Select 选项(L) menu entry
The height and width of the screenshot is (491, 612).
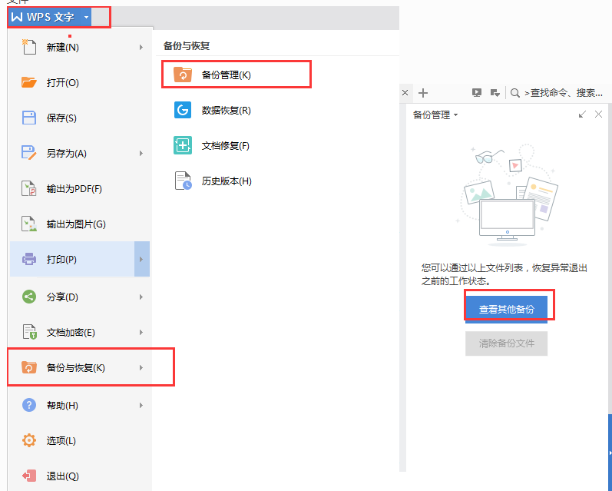80,440
